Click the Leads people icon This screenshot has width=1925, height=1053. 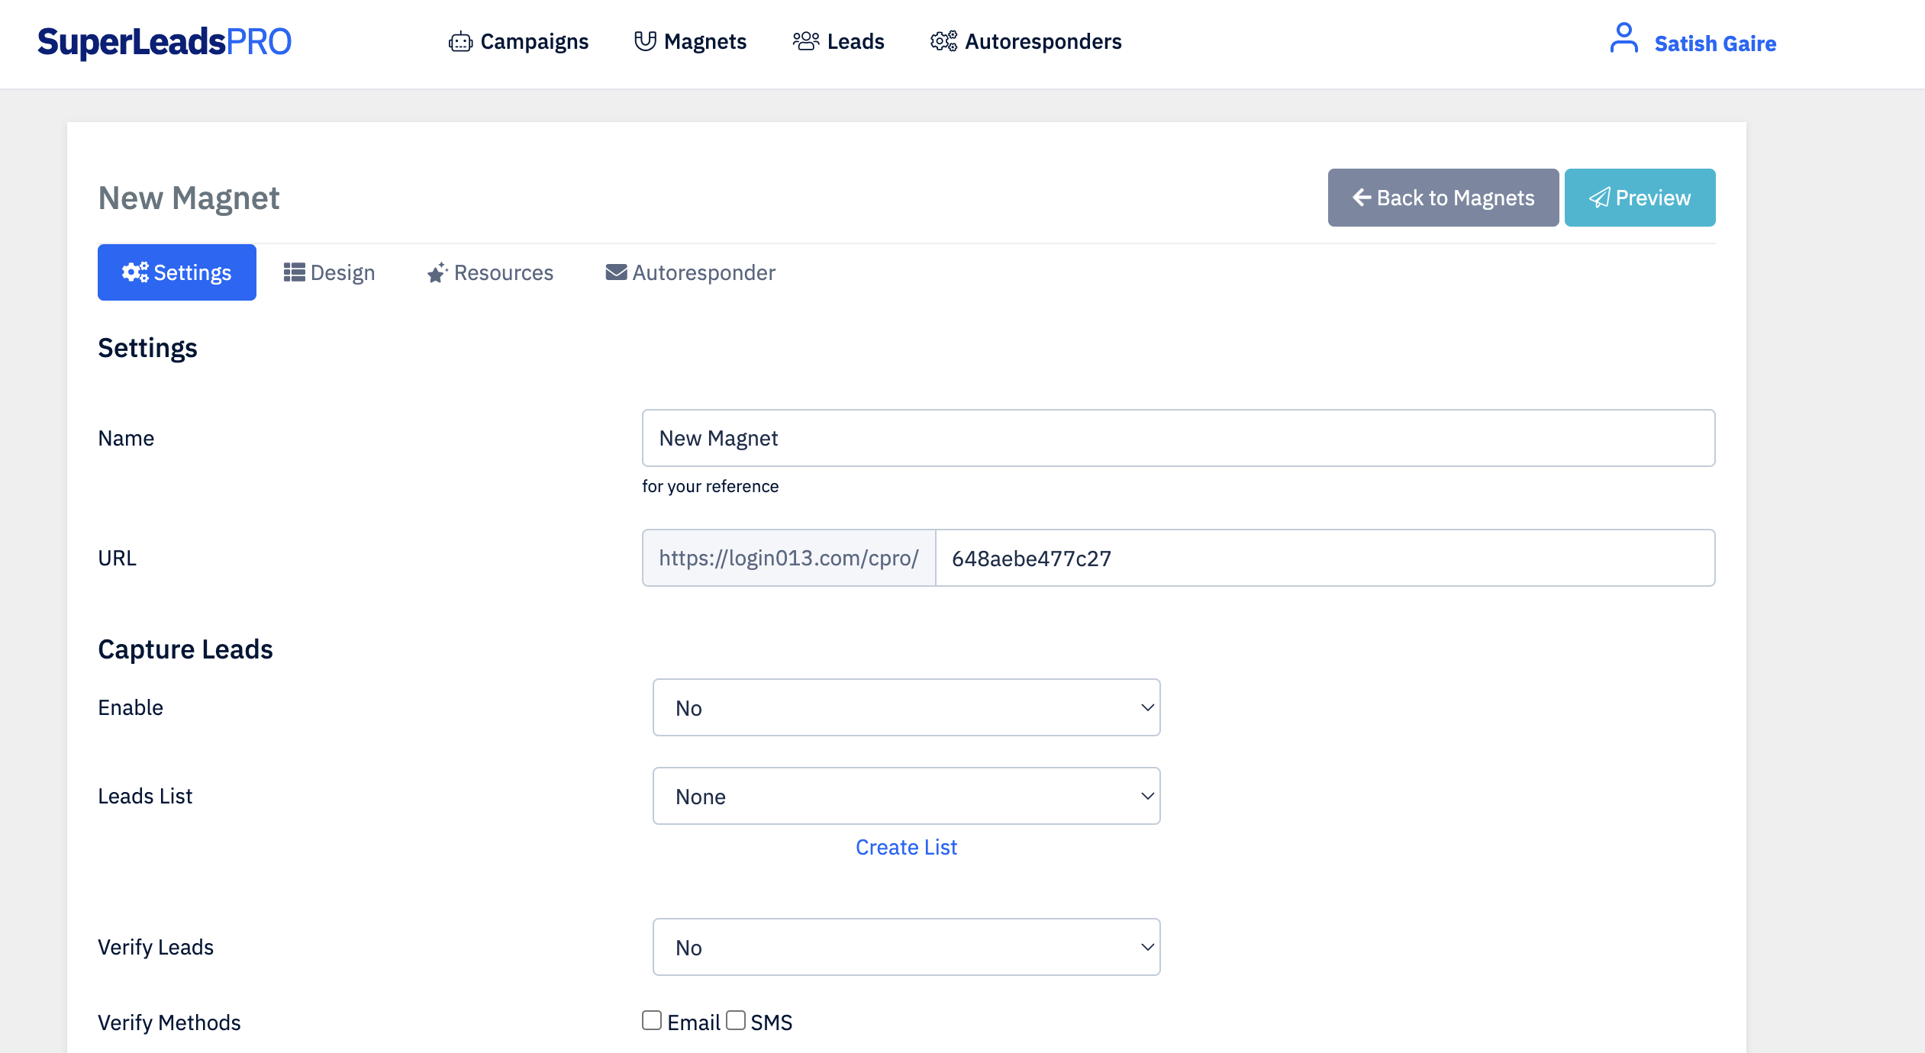(805, 41)
